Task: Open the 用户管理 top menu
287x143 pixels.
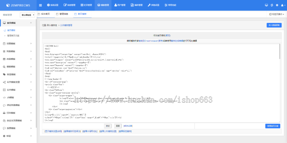Action: pyautogui.click(x=120, y=5)
